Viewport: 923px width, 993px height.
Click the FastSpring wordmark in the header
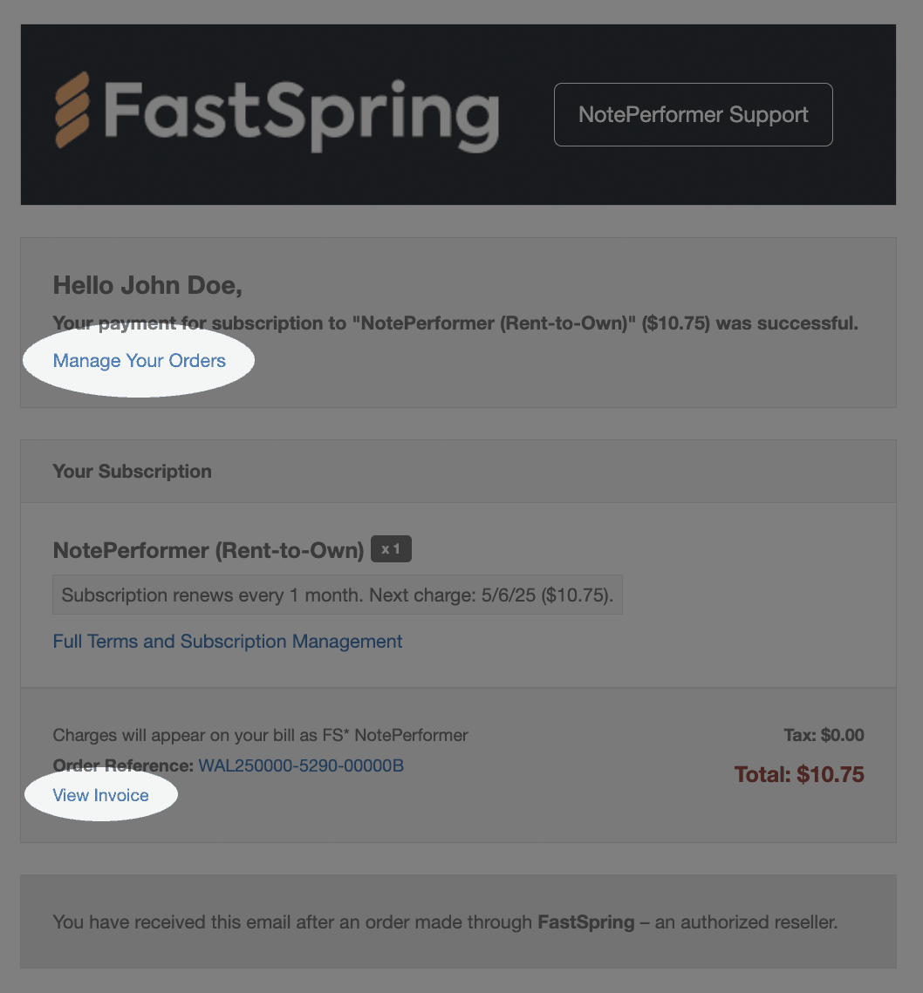point(301,113)
